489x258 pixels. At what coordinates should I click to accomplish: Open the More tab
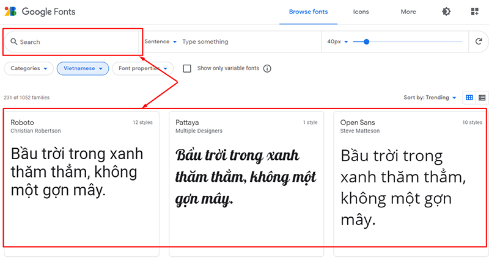pos(408,12)
